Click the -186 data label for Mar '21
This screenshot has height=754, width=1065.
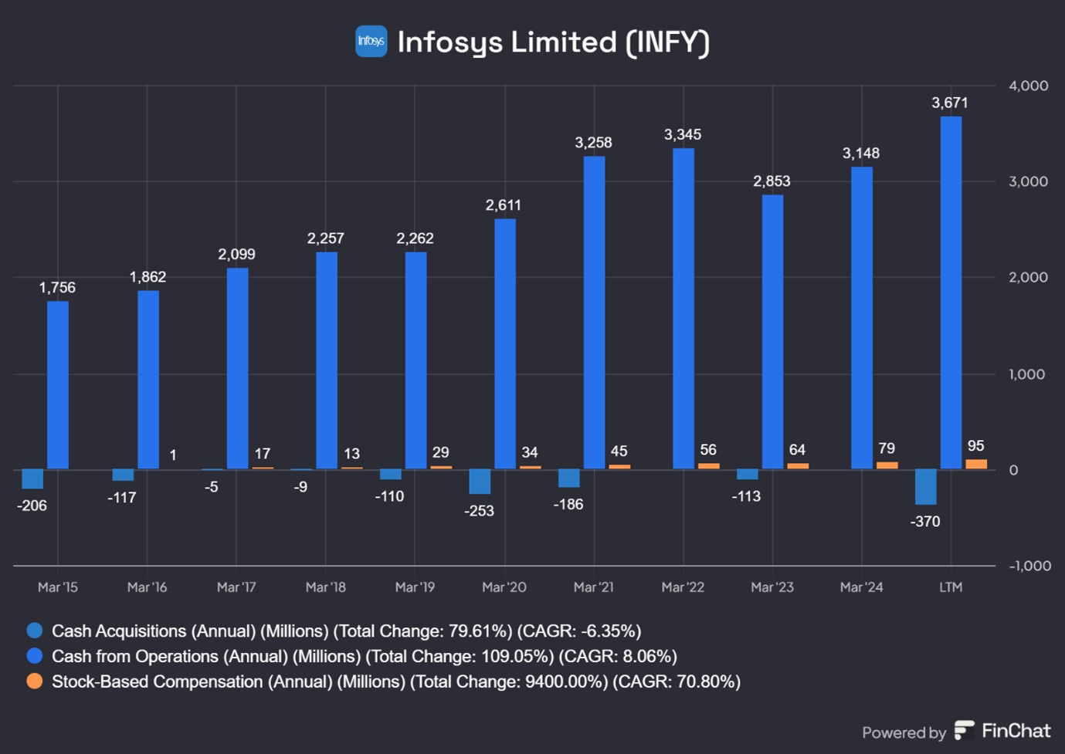tap(568, 504)
